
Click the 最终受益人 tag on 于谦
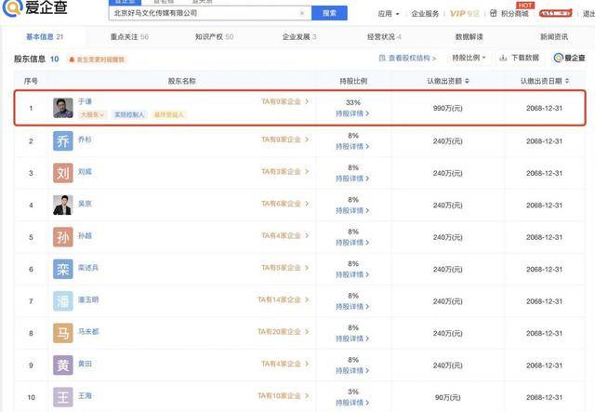pyautogui.click(x=169, y=114)
